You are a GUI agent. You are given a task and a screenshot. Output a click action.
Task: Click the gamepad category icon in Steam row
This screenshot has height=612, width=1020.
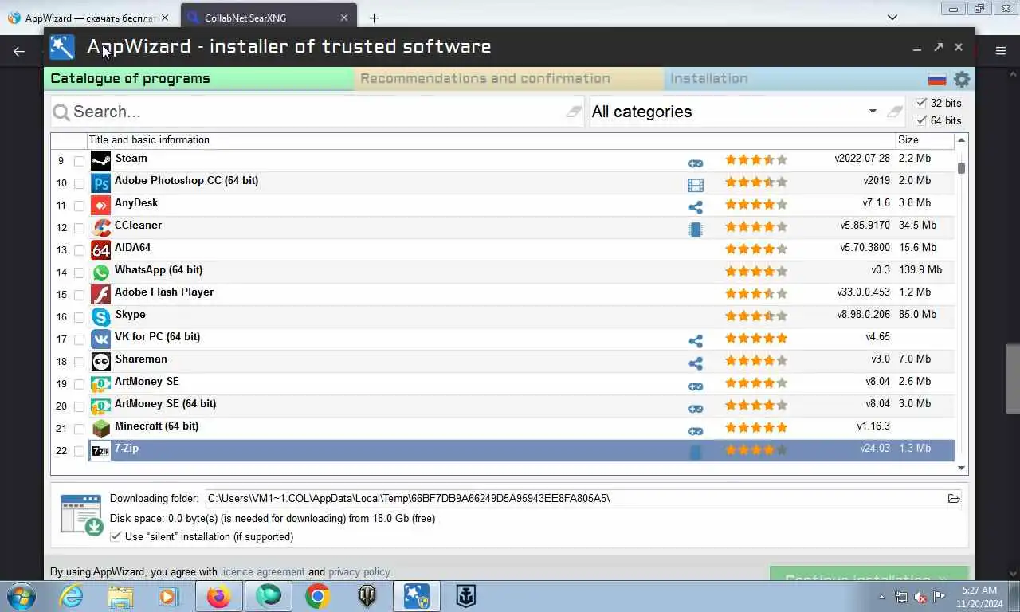696,163
